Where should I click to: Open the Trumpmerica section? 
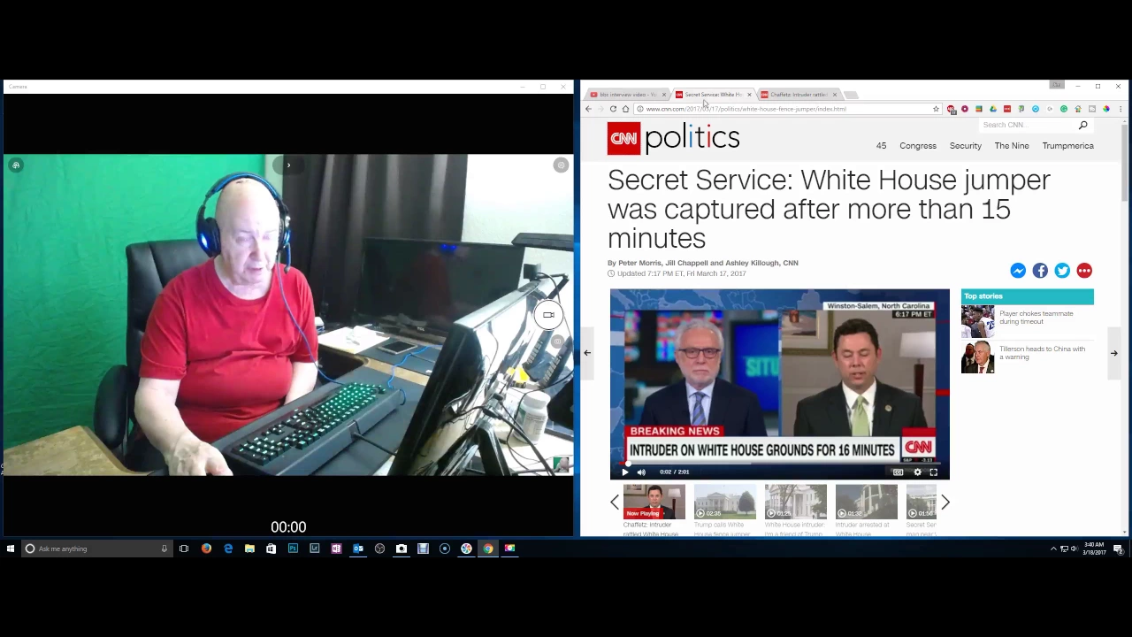(1067, 146)
